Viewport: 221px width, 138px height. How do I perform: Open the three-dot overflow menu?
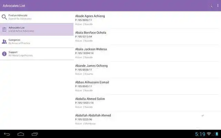218,6
